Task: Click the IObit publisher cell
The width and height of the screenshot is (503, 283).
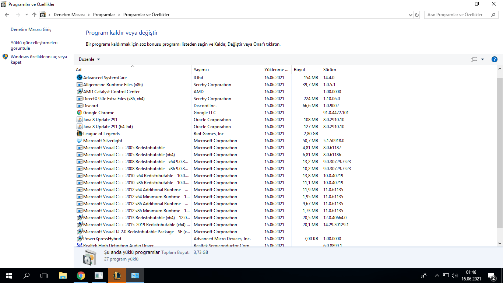Action: click(198, 78)
